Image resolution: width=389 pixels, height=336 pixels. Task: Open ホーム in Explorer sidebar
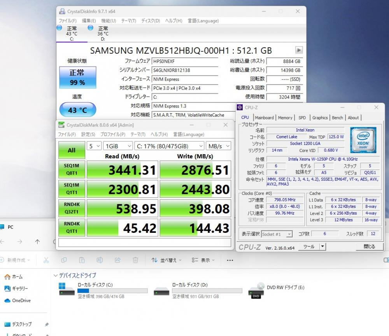pos(13,277)
